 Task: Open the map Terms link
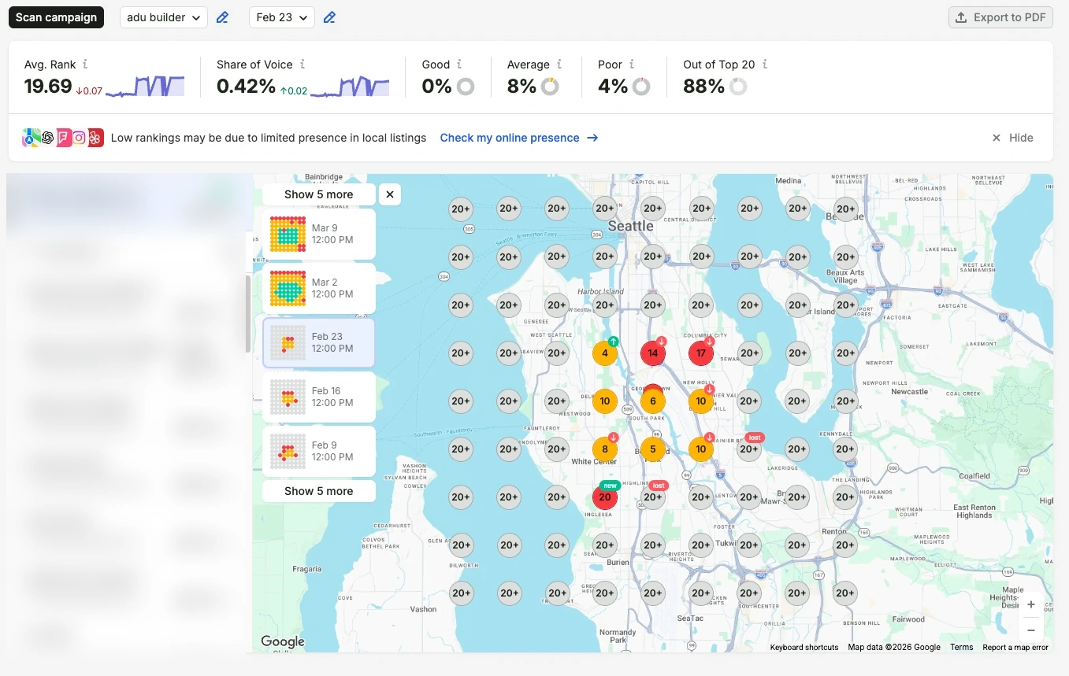click(962, 648)
